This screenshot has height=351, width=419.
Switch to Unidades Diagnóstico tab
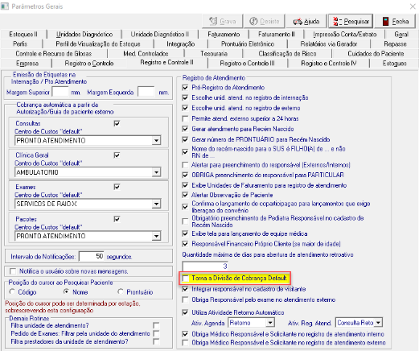pos(84,35)
